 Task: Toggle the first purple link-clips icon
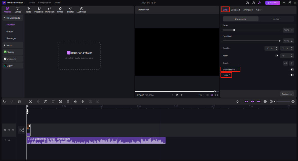click(246, 102)
